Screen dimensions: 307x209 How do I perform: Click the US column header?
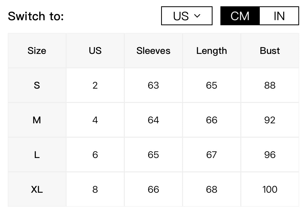95,51
